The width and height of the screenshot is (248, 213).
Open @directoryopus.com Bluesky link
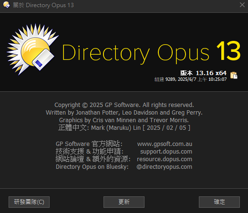pos(165,167)
